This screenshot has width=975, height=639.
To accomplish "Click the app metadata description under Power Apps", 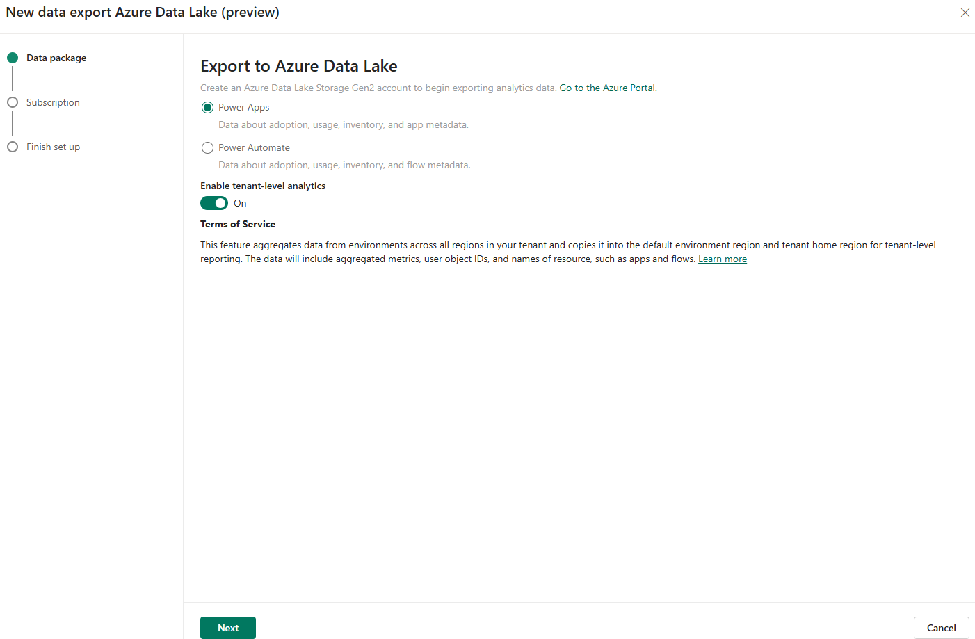I will tap(343, 124).
